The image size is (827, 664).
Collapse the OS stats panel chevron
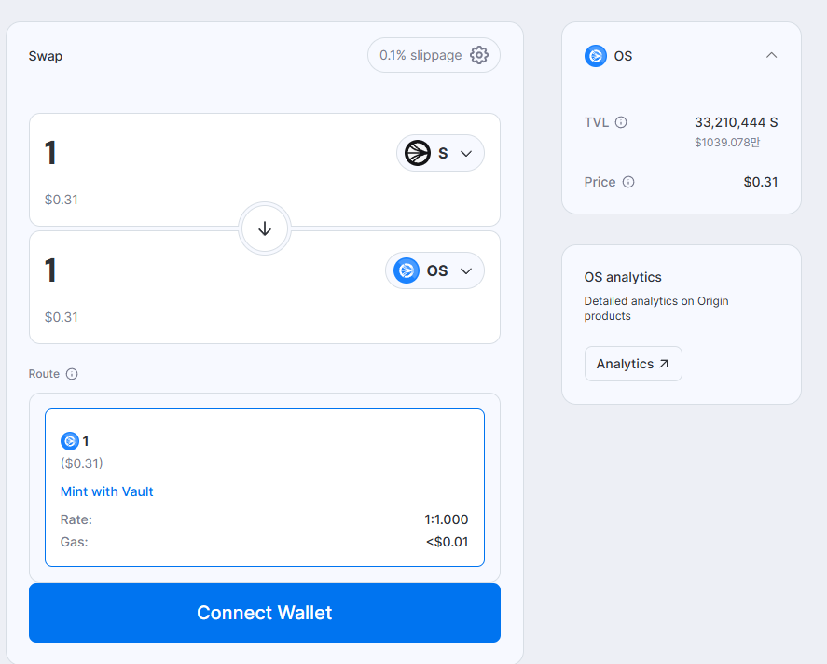click(x=771, y=55)
